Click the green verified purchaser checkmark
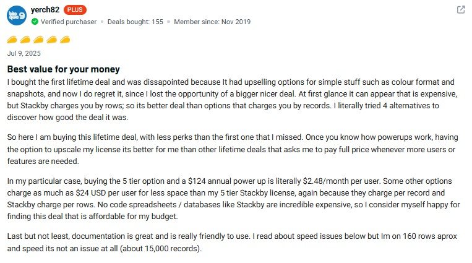This screenshot has width=472, height=263. pyautogui.click(x=35, y=22)
